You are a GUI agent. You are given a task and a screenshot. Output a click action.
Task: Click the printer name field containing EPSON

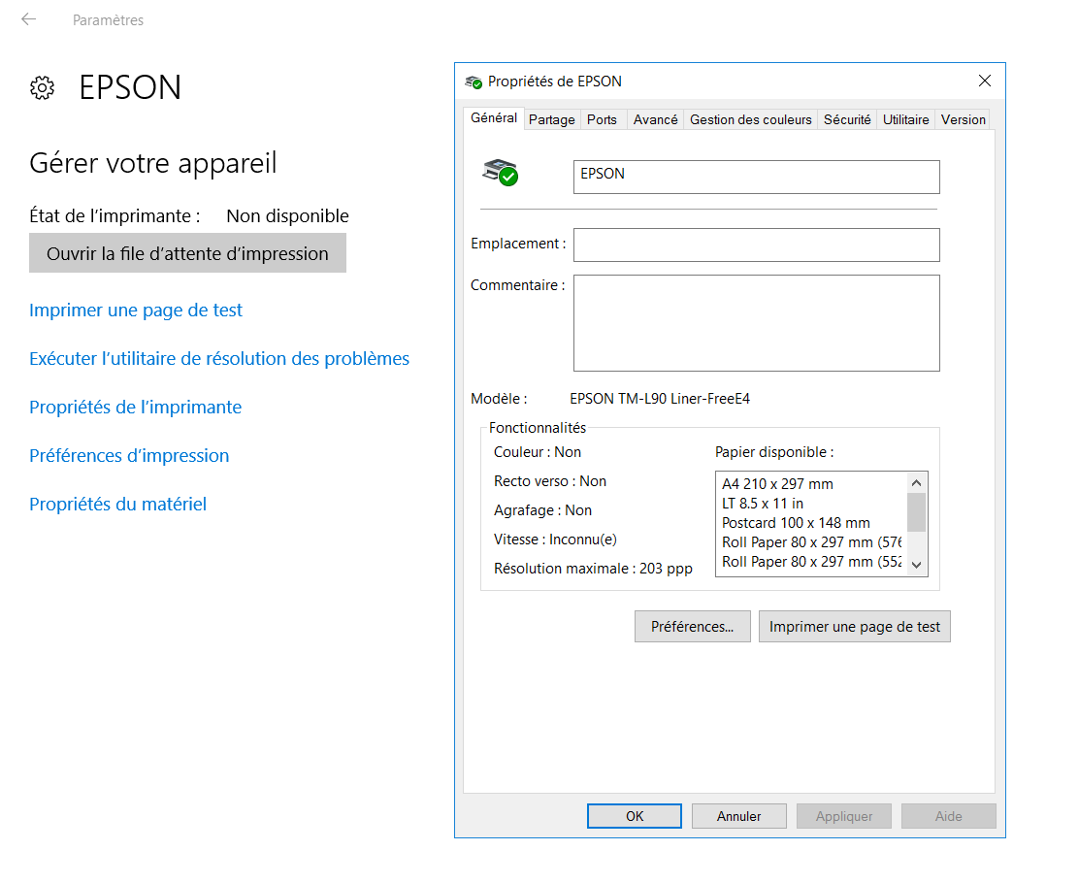click(756, 177)
